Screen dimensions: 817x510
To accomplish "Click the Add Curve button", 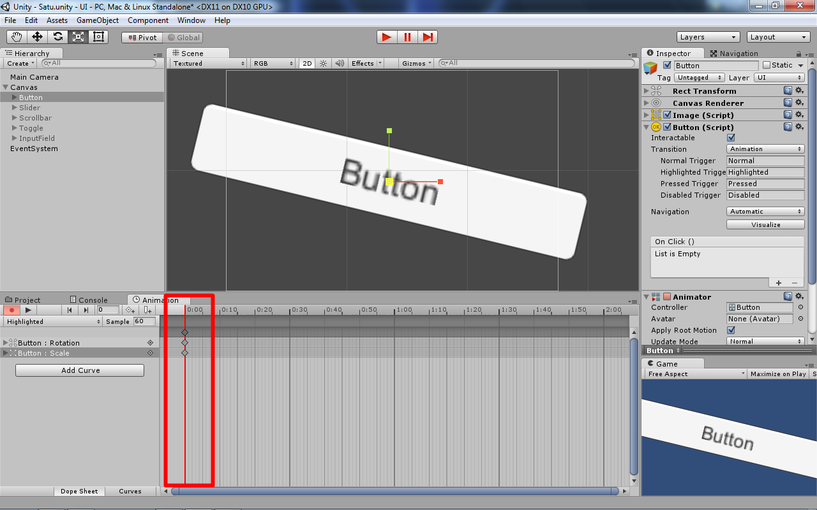I will [x=79, y=370].
